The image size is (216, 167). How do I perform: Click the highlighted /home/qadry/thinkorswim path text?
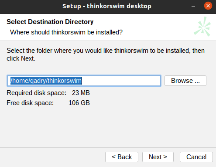(x=46, y=81)
